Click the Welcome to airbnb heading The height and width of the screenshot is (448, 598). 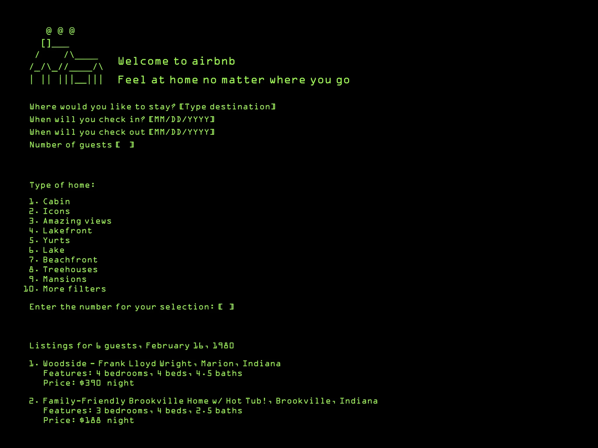point(177,61)
